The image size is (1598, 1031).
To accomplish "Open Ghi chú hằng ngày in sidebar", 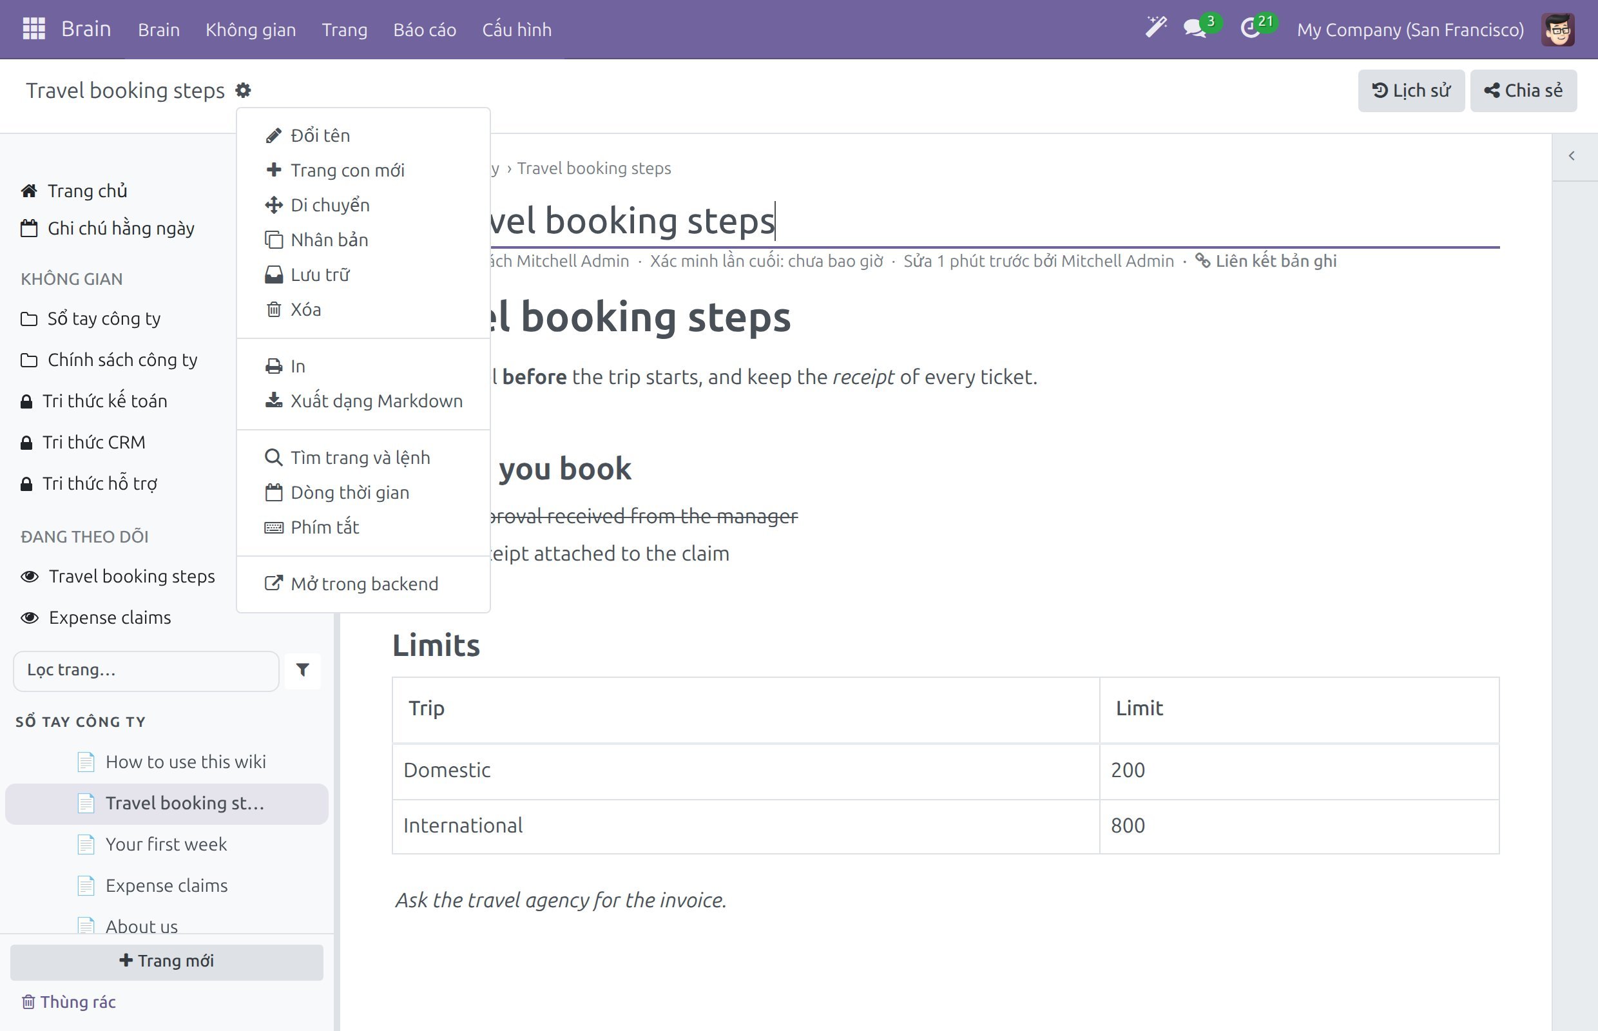I will [107, 228].
